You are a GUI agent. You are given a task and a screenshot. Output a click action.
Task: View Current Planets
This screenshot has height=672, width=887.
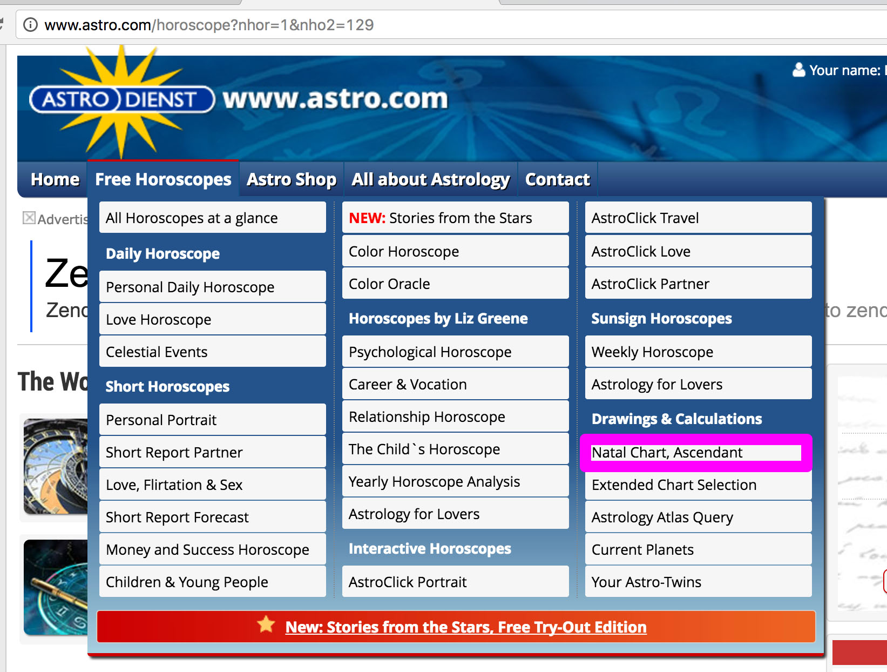699,549
